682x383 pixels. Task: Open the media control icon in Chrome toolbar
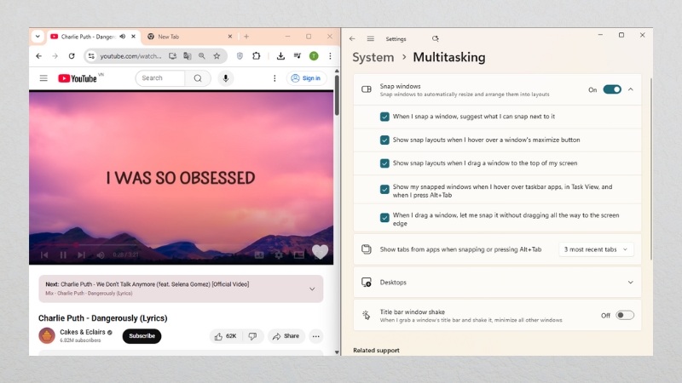coord(298,56)
